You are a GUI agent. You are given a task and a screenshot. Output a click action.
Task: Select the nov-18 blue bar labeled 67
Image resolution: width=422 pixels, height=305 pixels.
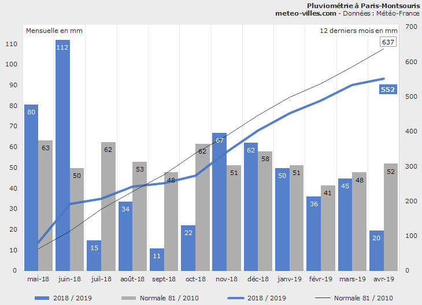pos(219,202)
